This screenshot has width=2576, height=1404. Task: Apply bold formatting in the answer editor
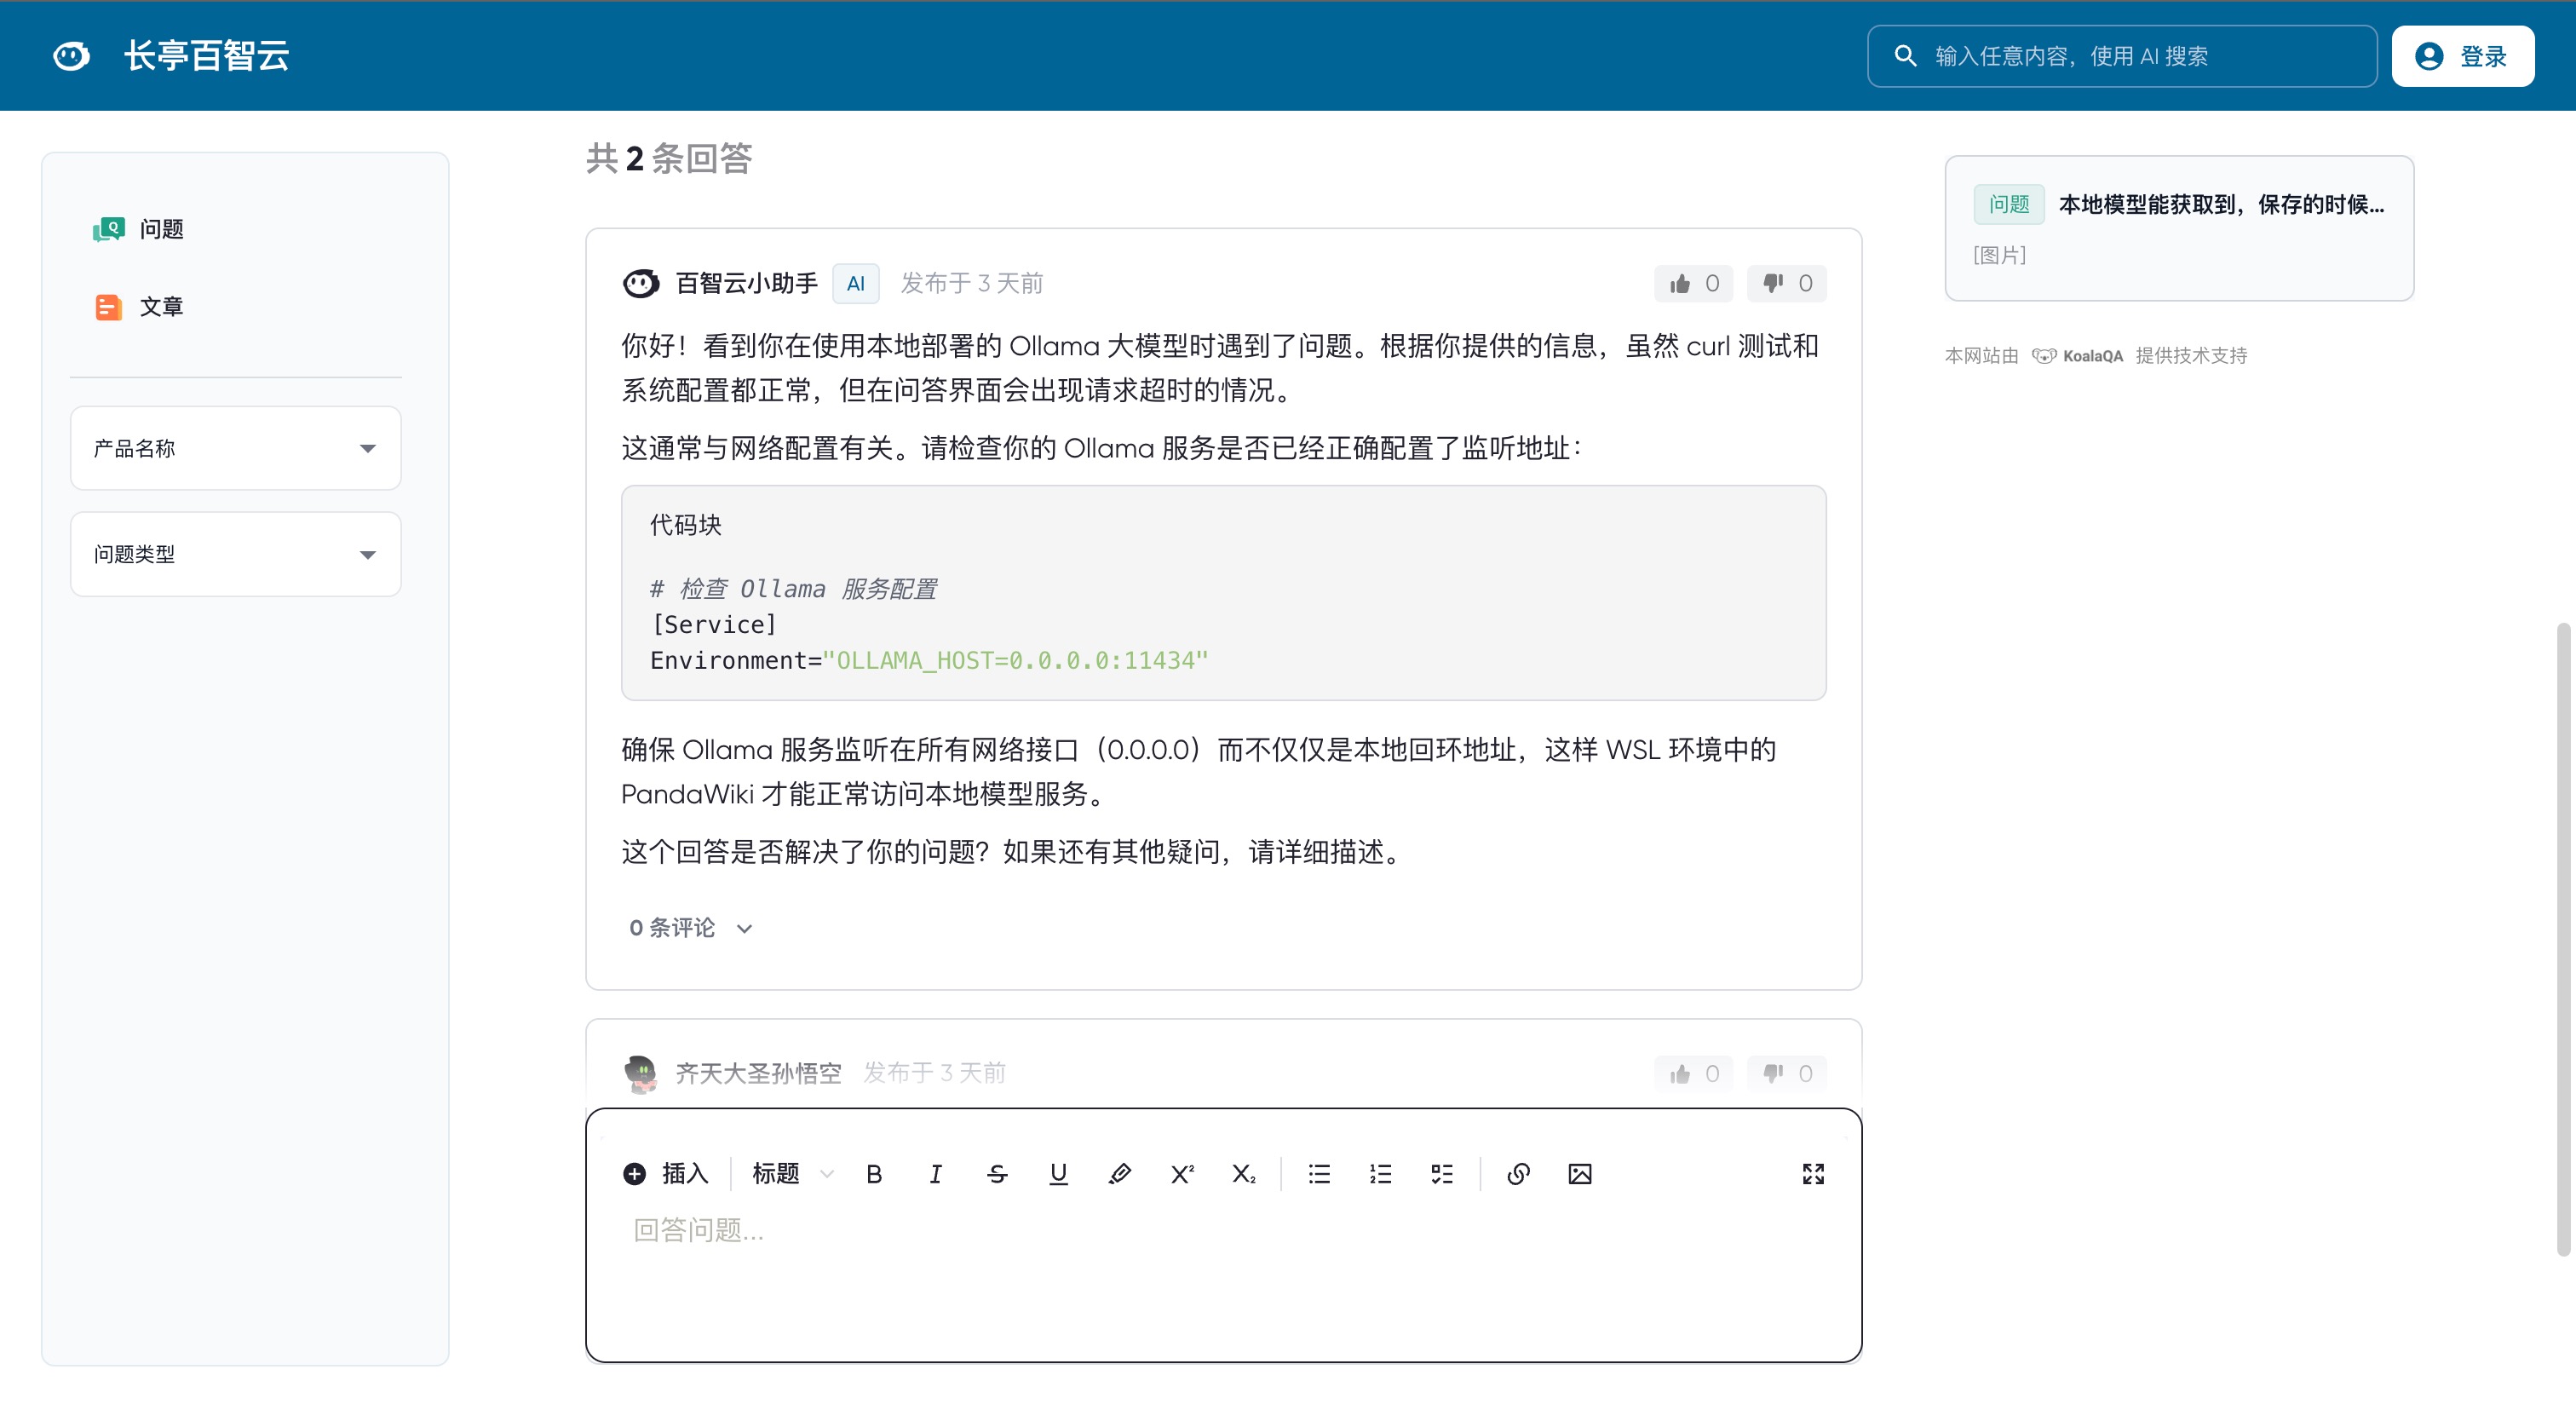click(x=874, y=1174)
